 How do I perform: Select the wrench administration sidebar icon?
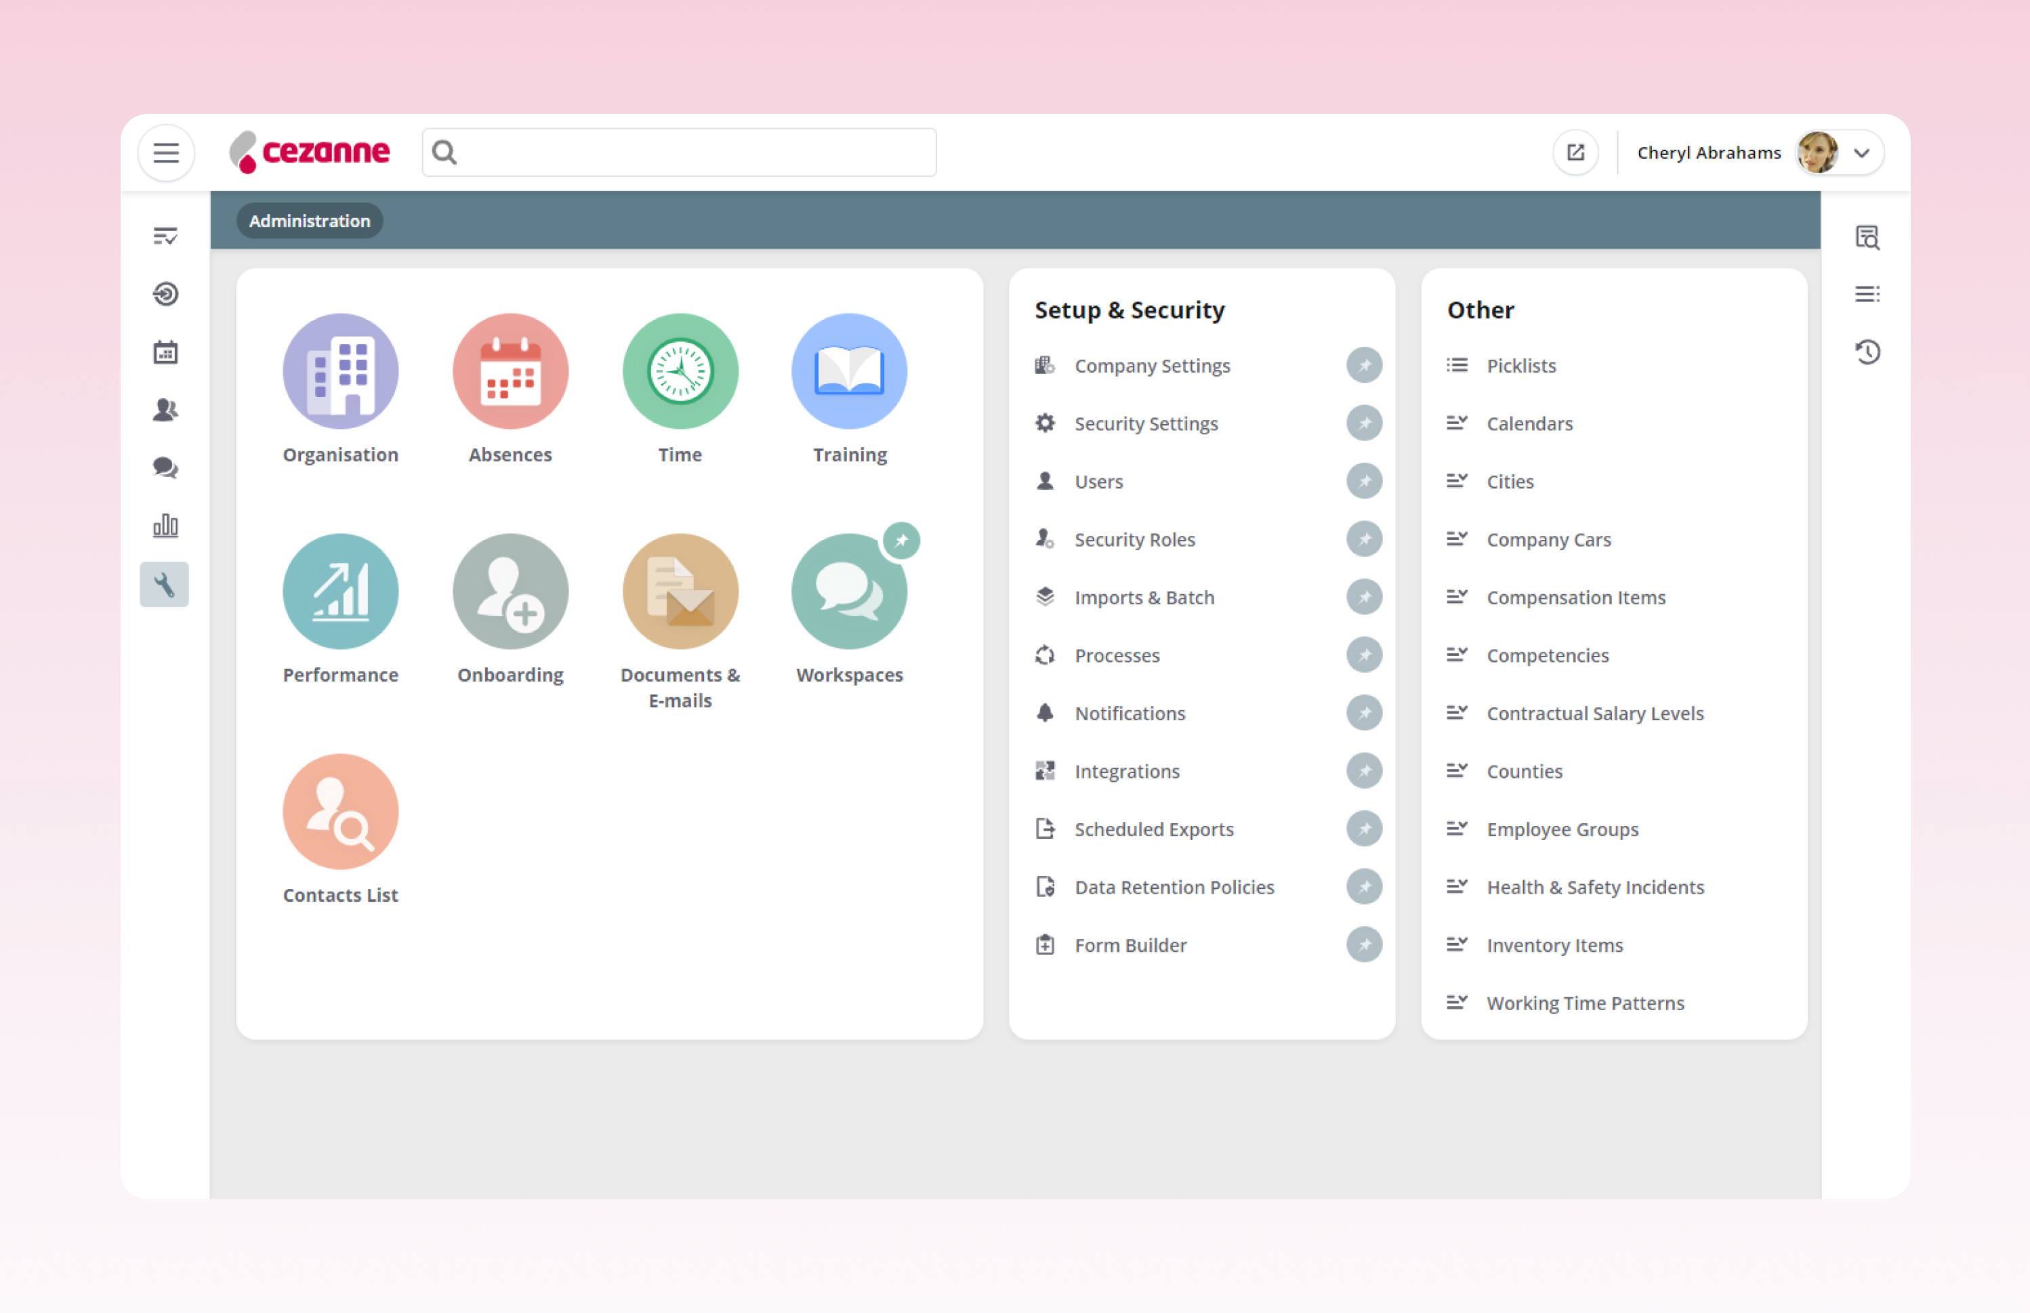[x=165, y=584]
